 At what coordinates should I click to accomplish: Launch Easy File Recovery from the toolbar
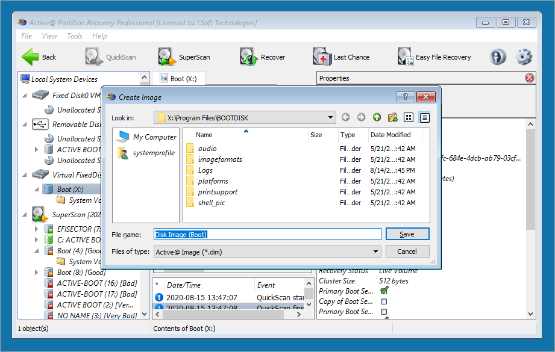point(405,57)
